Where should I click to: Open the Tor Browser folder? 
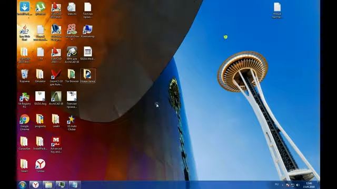(72, 76)
